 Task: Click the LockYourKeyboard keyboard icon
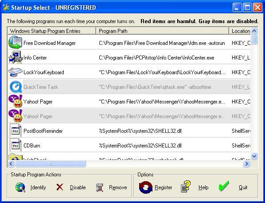(16, 72)
